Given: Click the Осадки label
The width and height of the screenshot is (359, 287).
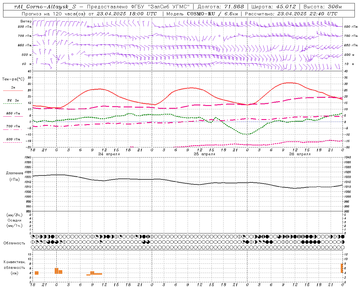Looking at the screenshot, I should [x=15, y=220].
